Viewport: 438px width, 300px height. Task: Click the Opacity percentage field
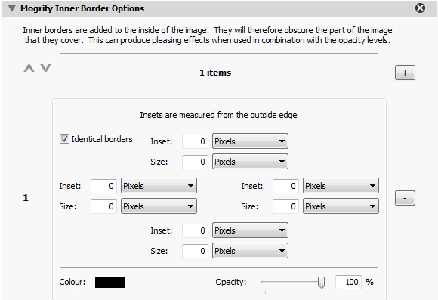[x=348, y=282]
